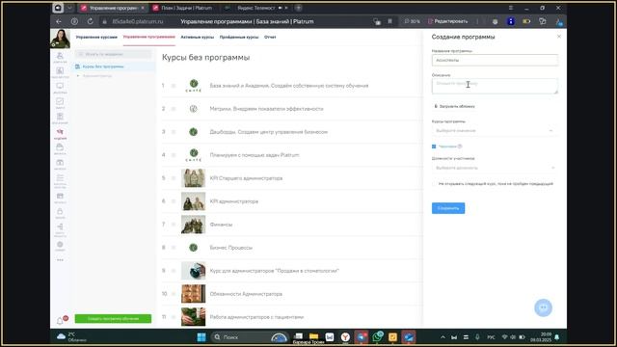Click the blue 'Сохранить' button
This screenshot has height=347, width=617.
point(448,208)
